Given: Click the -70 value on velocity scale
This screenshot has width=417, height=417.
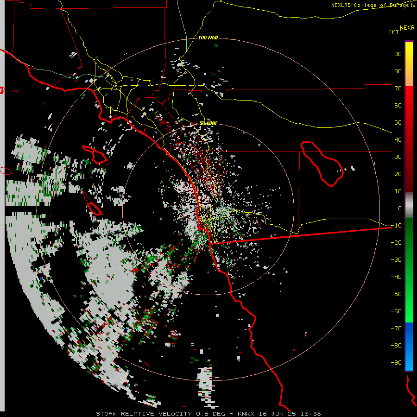Looking at the screenshot, I should 396,329.
